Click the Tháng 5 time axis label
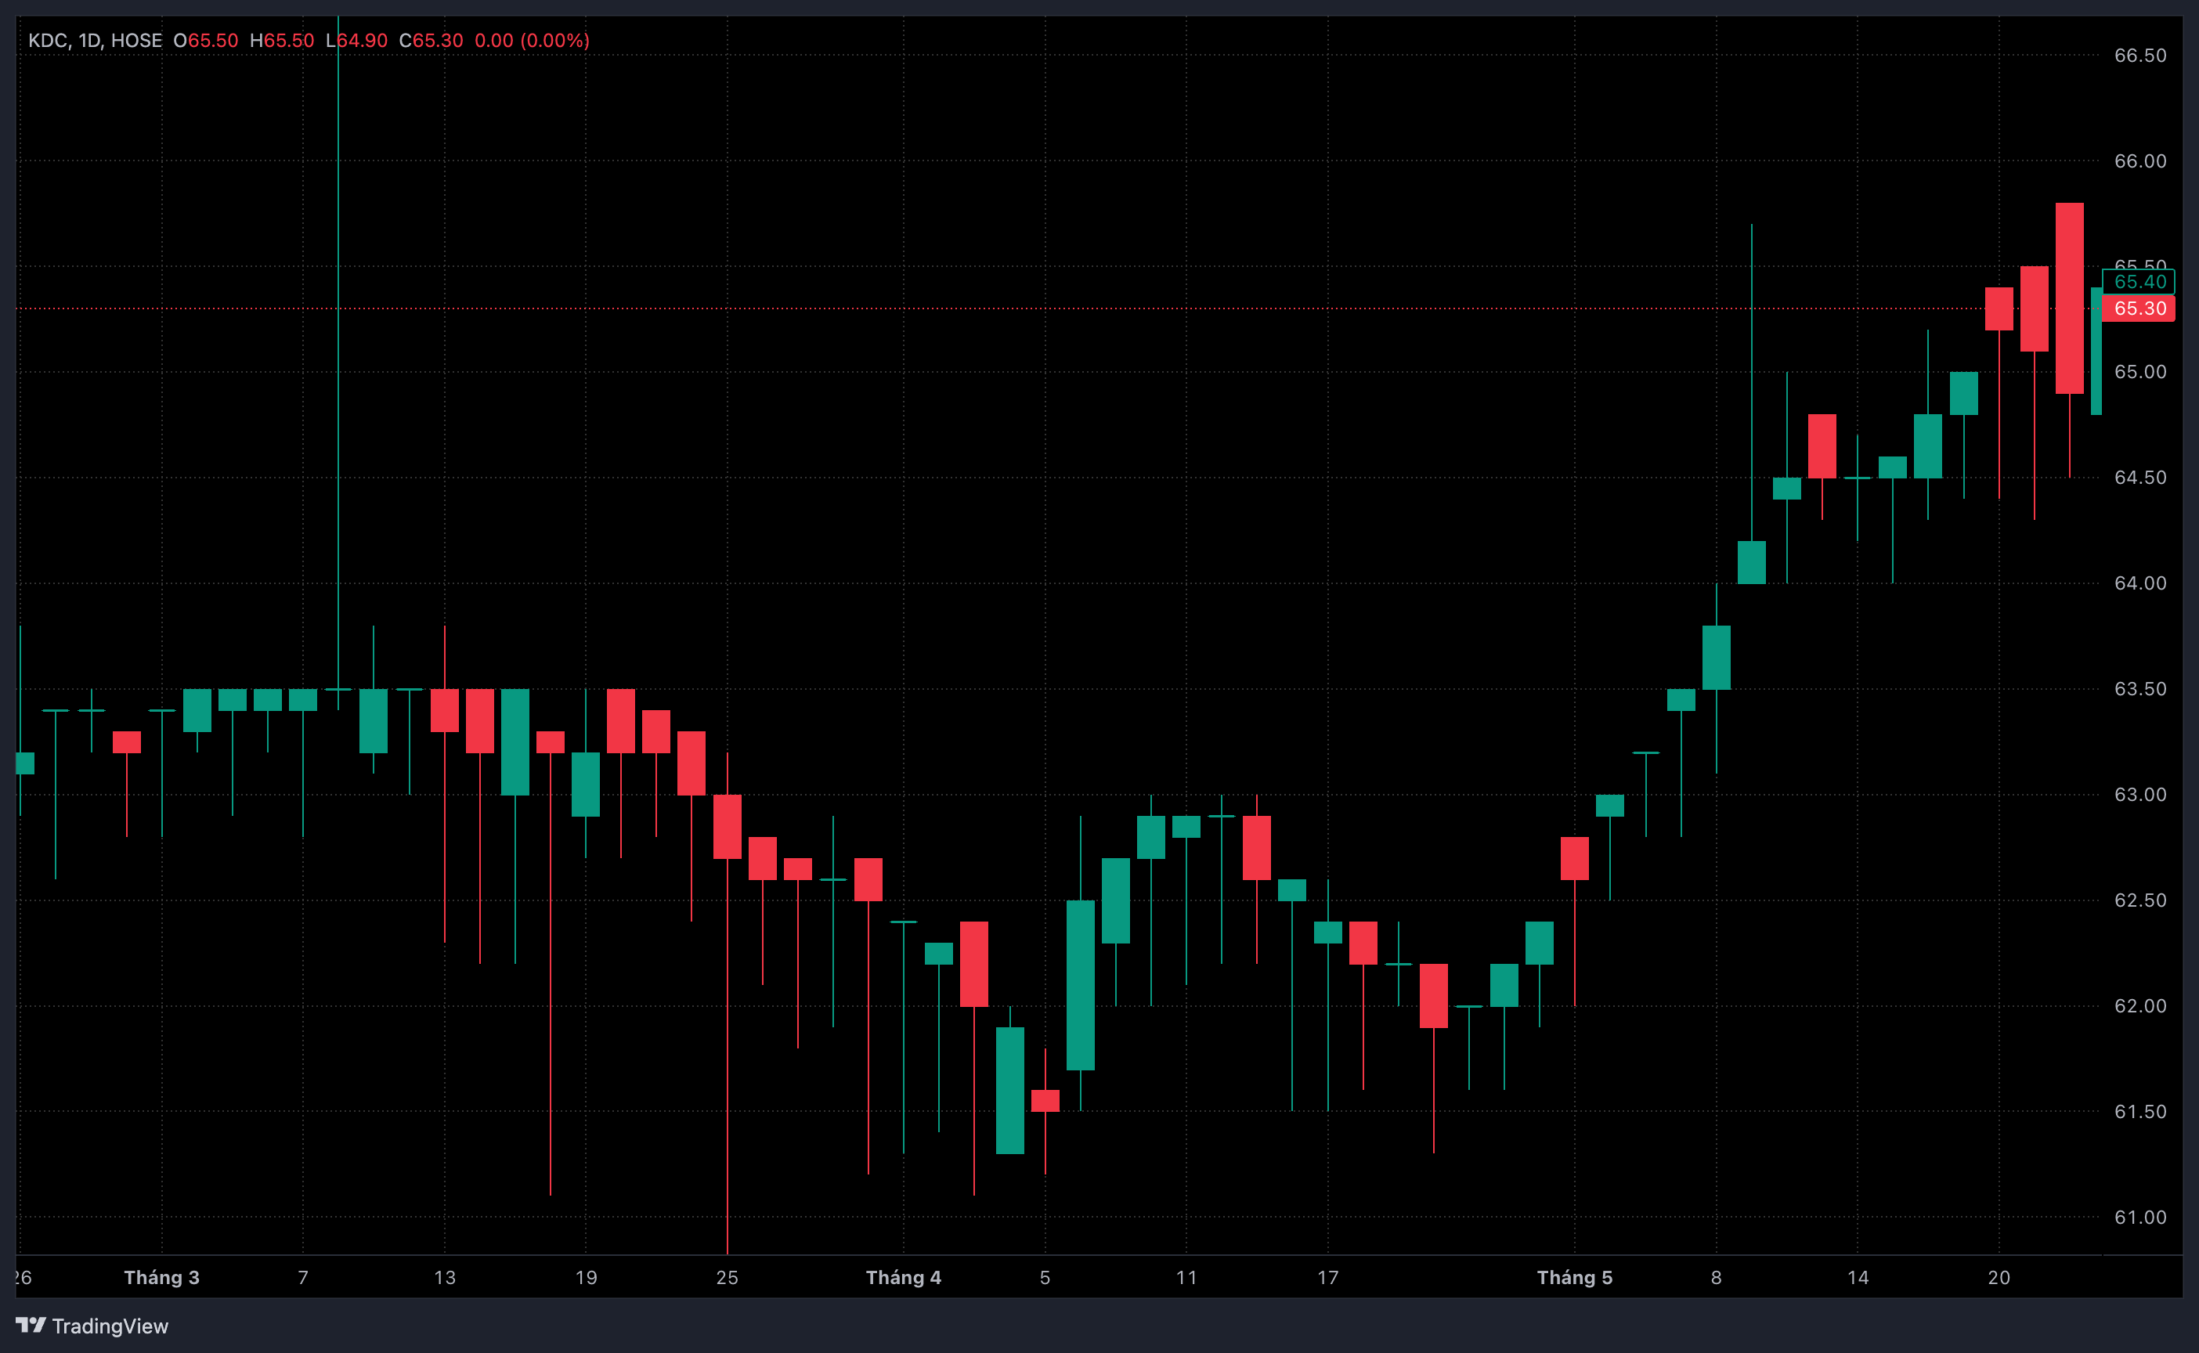The width and height of the screenshot is (2199, 1353). [1575, 1277]
